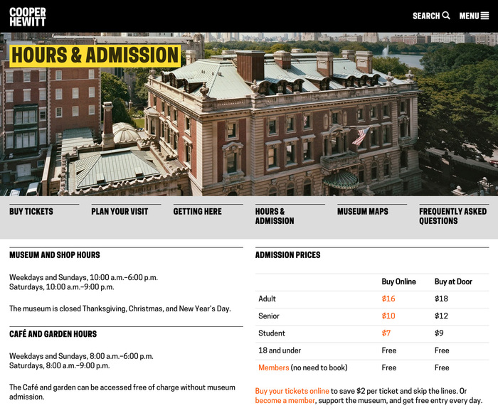Click the Café and Garden Hours heading
This screenshot has height=413, width=498.
point(53,334)
